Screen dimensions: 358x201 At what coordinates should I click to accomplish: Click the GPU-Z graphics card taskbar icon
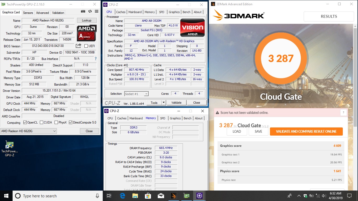pos(187,196)
